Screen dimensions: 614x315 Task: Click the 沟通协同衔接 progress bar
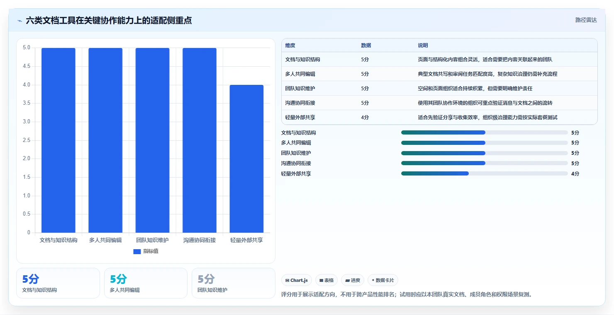(485, 163)
